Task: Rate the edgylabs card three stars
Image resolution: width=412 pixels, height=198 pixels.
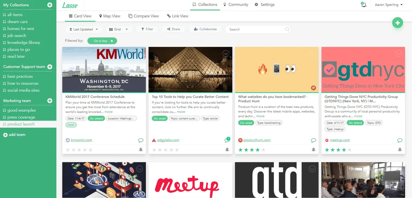Action: tap(166, 150)
